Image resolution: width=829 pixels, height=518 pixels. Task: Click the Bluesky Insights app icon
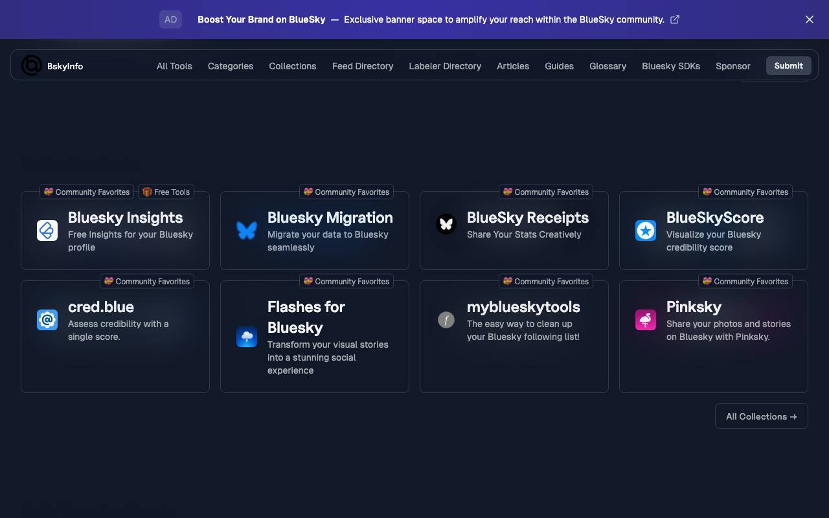point(47,231)
